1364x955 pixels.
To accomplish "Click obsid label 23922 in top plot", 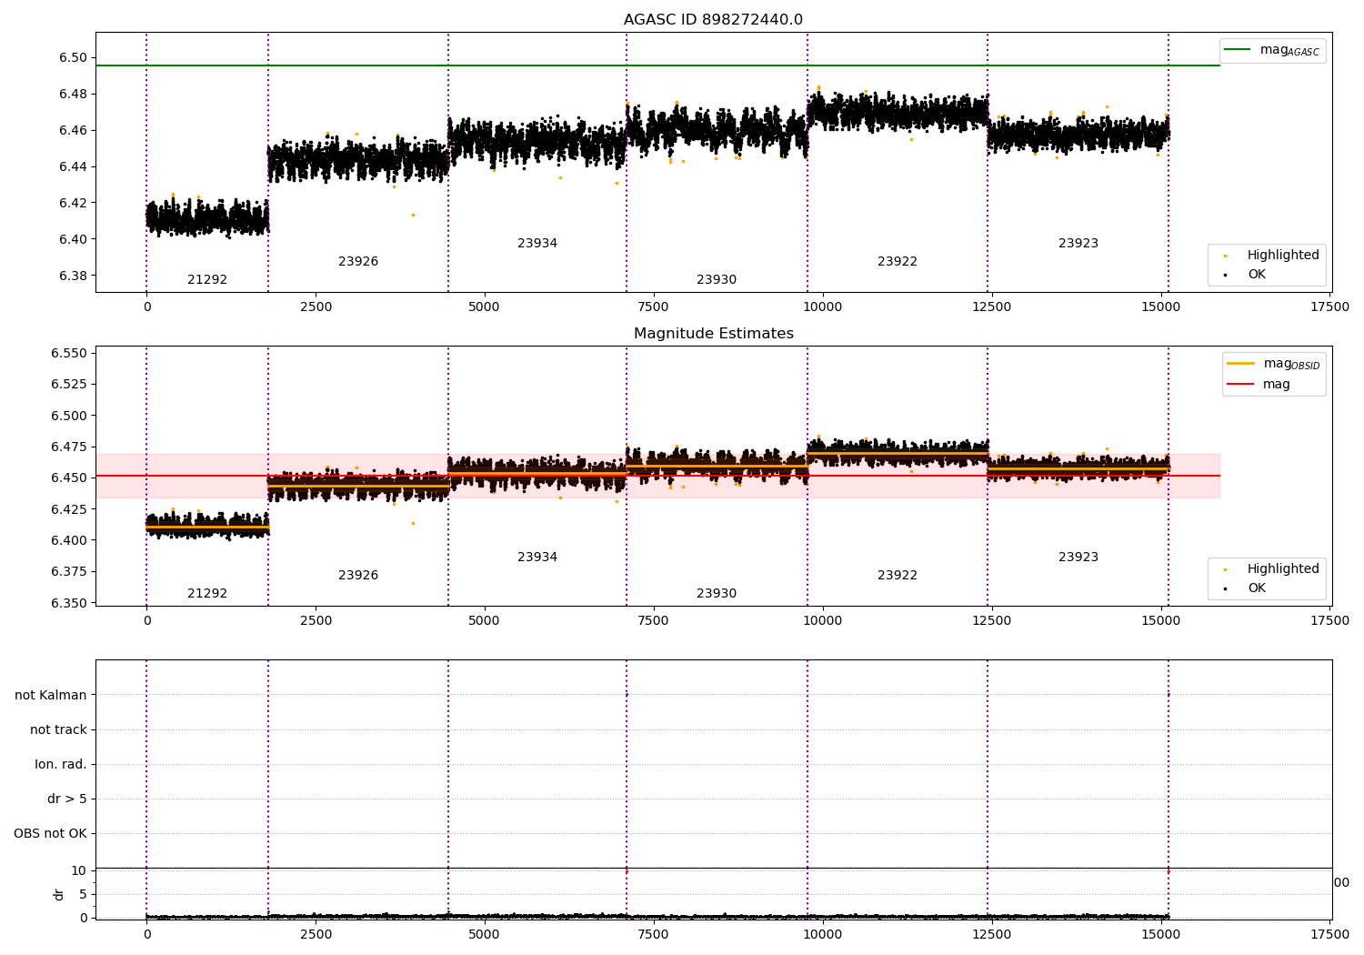I will click(x=898, y=262).
